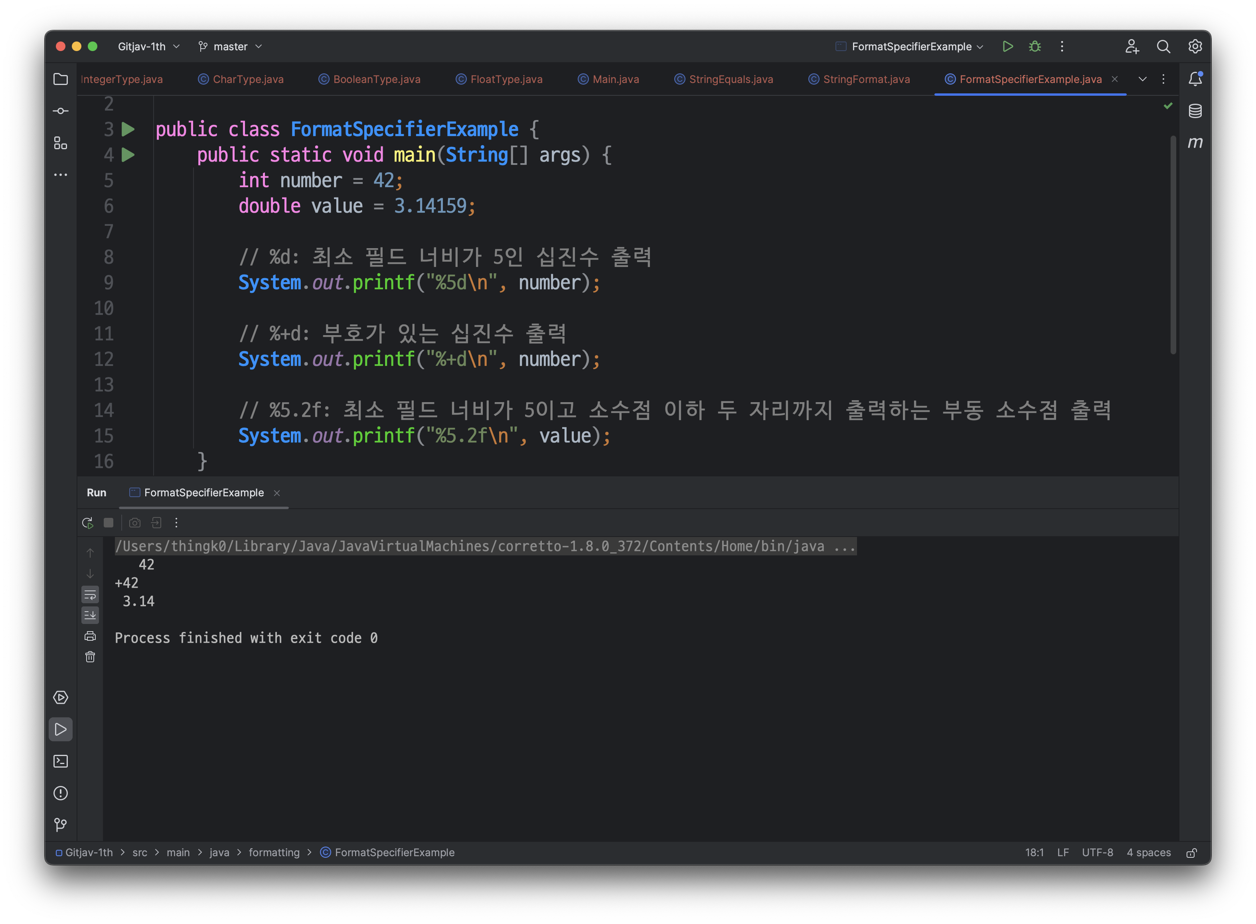The image size is (1256, 924).
Task: Switch to the StringFormat.java tab
Action: [x=866, y=79]
